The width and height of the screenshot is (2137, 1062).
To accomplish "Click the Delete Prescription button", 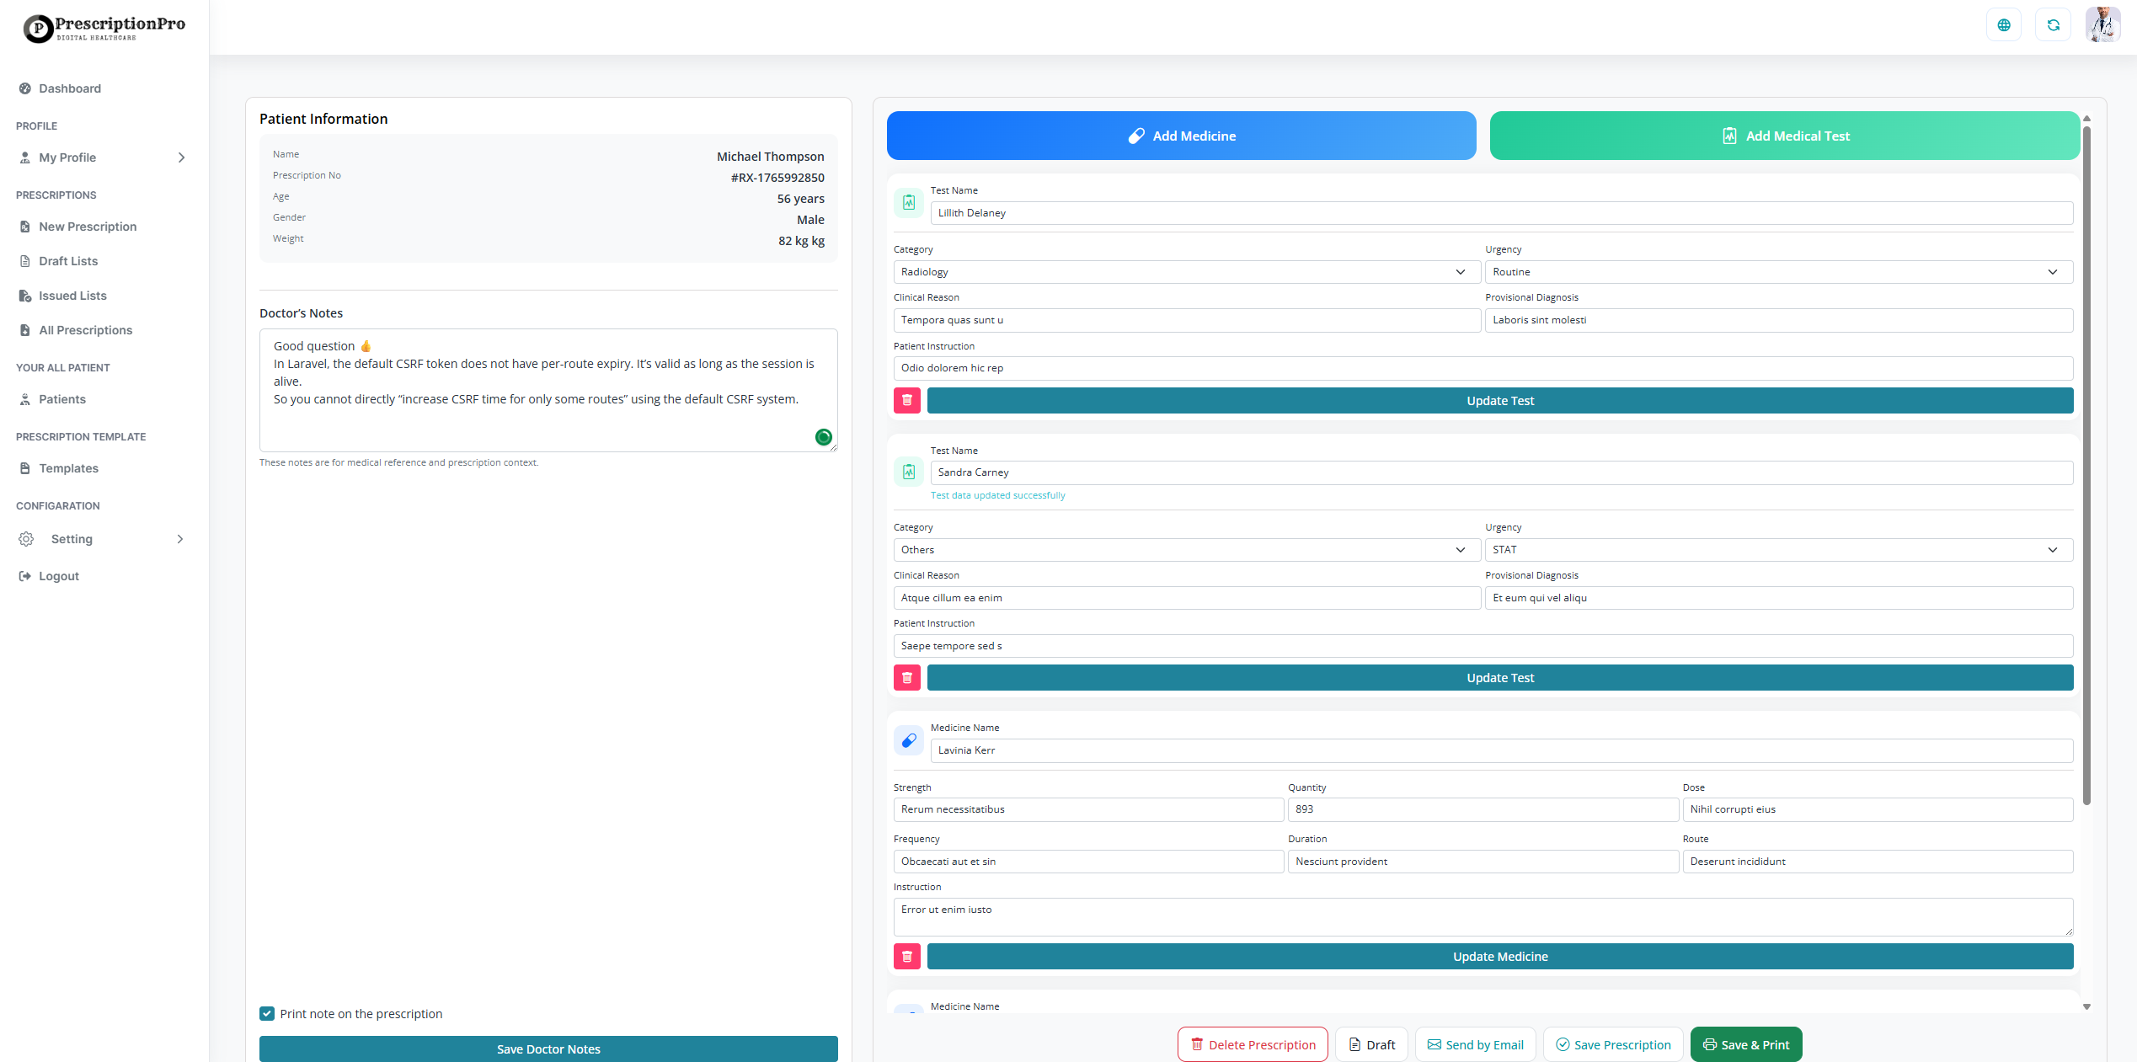I will tap(1253, 1044).
